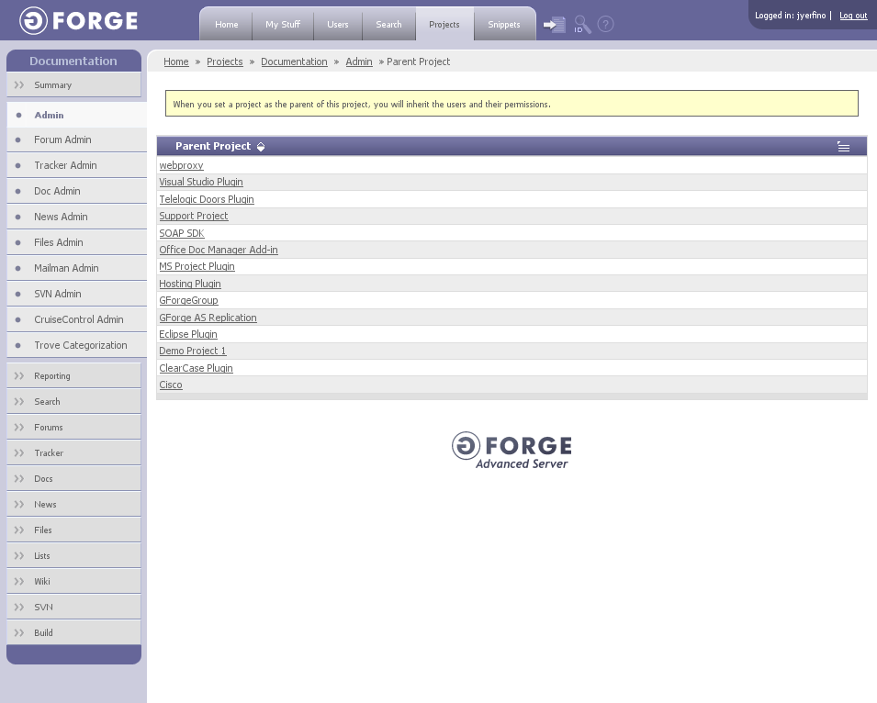This screenshot has width=877, height=703.
Task: Choose MS Project Plugin as parent project
Action: 197,266
